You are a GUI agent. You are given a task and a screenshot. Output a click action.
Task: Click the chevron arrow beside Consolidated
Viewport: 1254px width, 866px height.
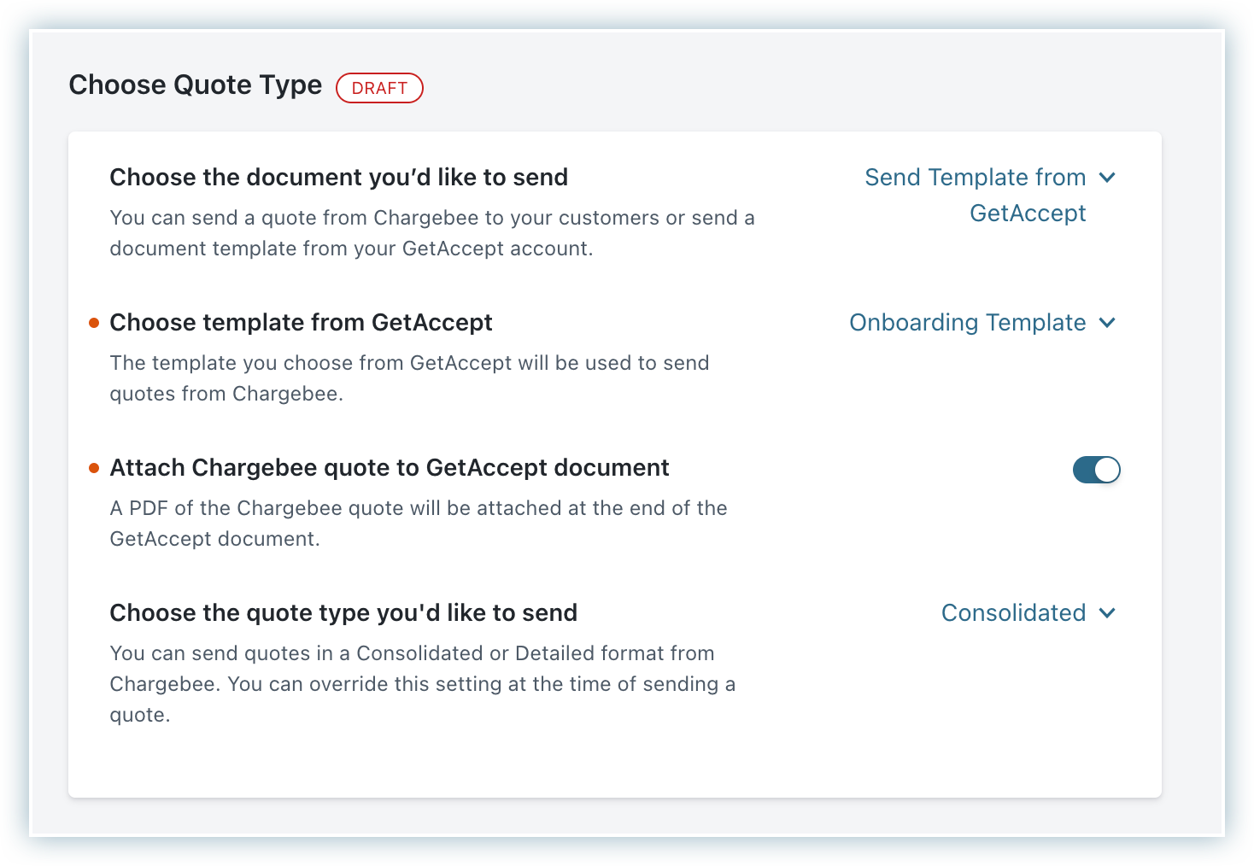pos(1107,613)
